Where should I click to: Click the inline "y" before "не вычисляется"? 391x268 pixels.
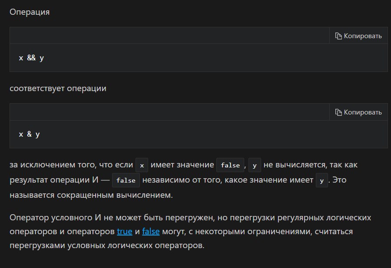point(255,166)
